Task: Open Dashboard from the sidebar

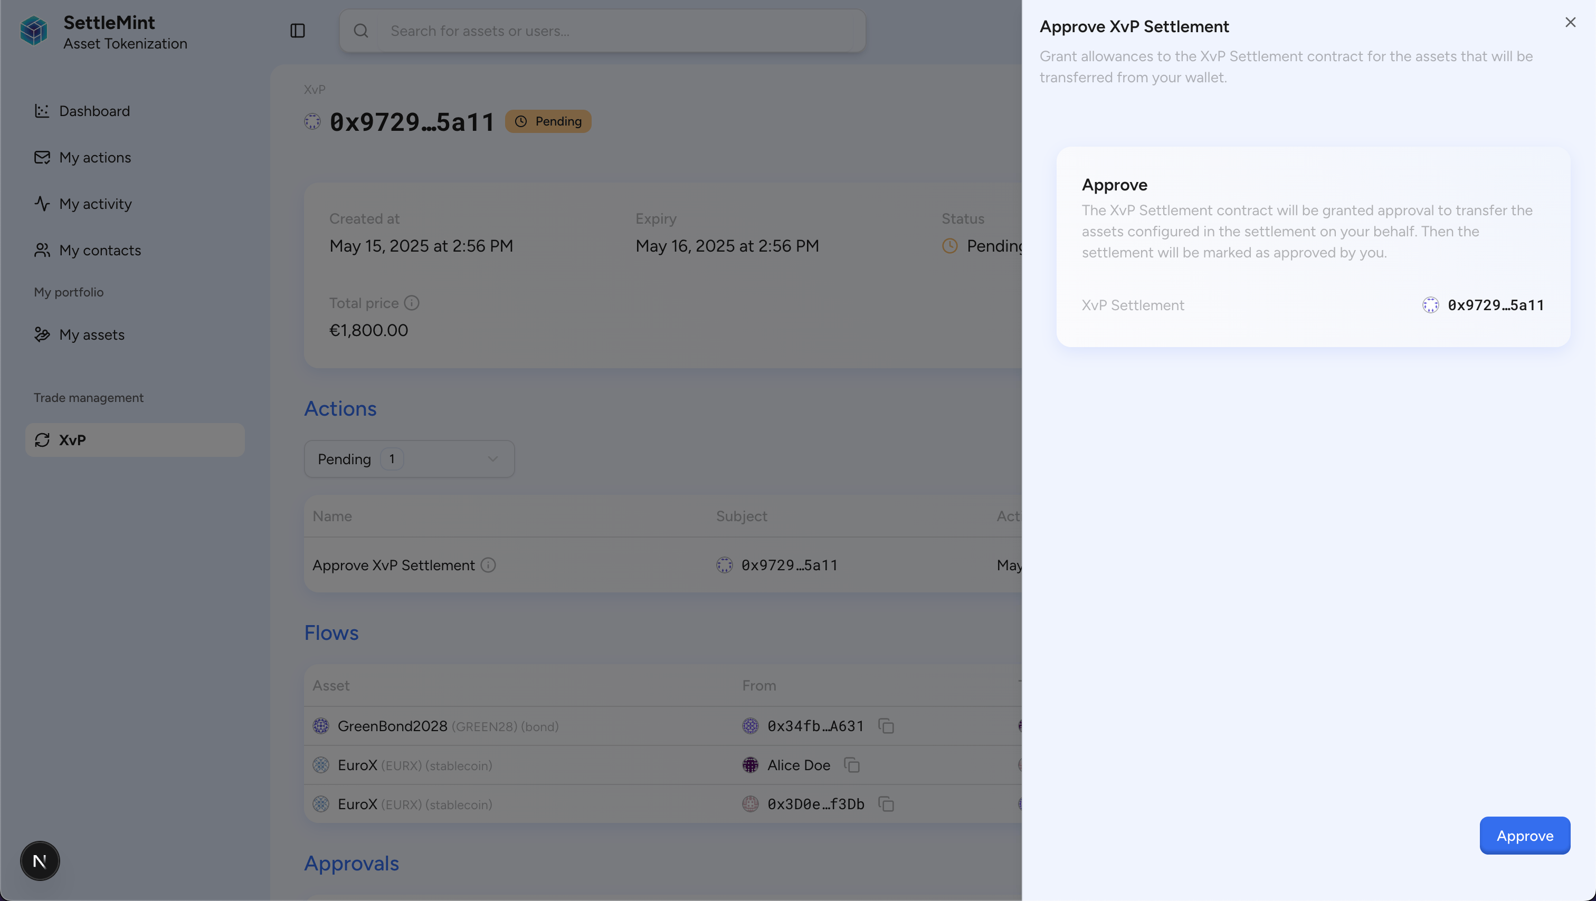Action: tap(94, 111)
